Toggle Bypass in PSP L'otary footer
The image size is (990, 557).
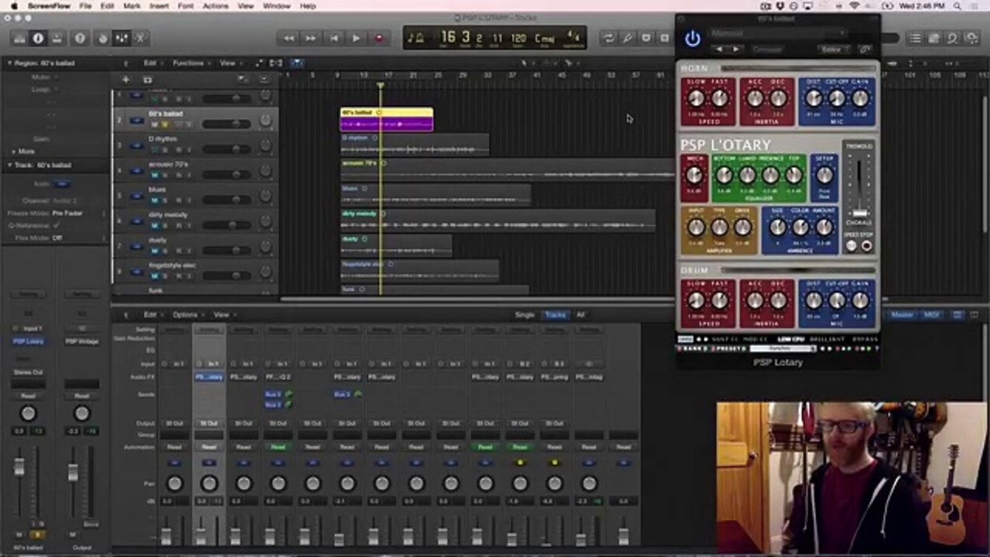coord(864,339)
